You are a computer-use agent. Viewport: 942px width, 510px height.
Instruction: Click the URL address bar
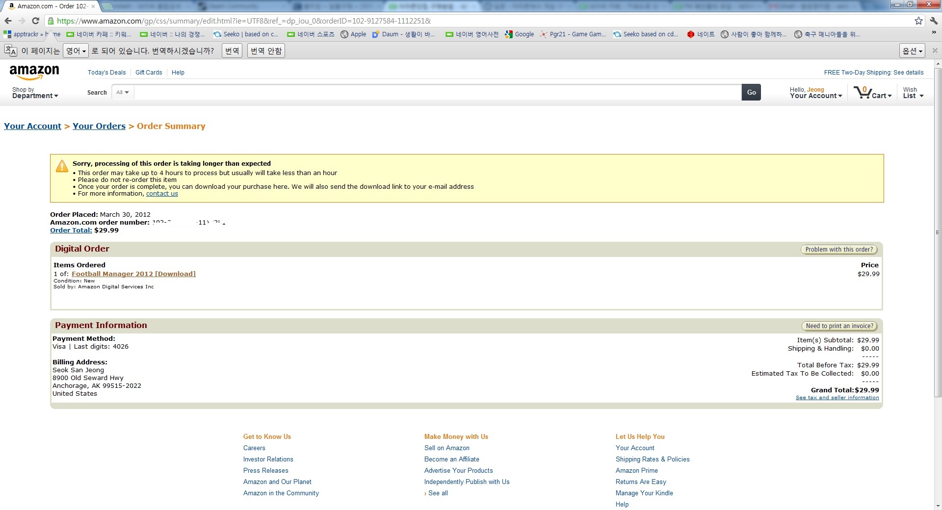point(481,21)
